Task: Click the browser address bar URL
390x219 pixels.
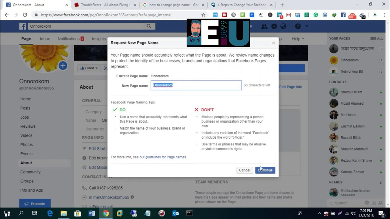Action: [x=106, y=15]
